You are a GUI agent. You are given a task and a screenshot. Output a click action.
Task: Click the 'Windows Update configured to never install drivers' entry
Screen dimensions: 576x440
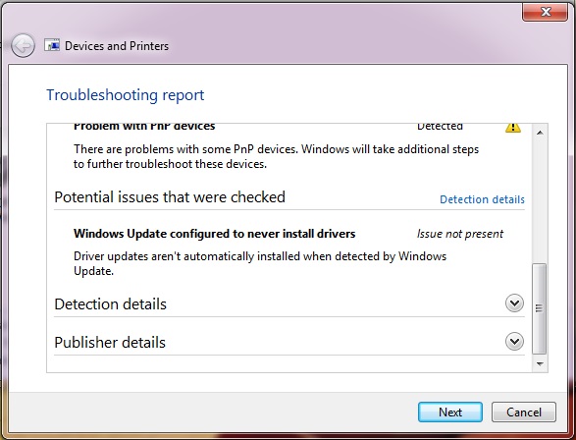(x=214, y=234)
